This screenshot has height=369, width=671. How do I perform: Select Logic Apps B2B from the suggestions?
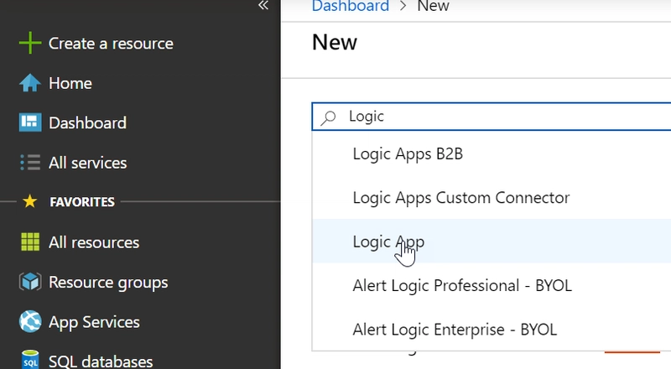coord(408,154)
